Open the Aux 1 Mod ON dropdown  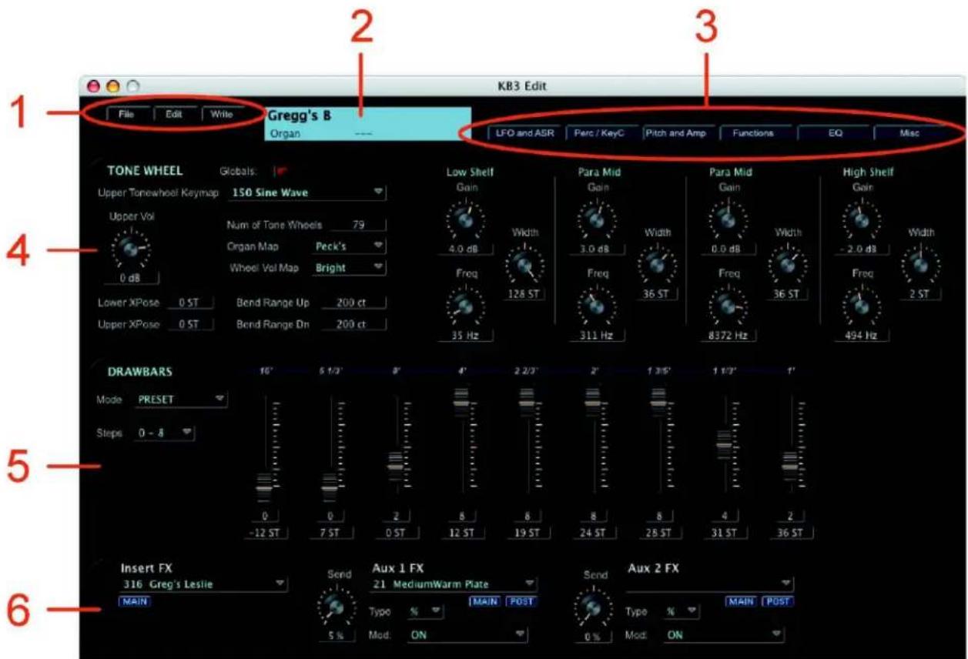pos(467,636)
